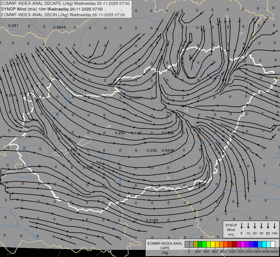Click the wind arrow above the 5 label
This screenshot has height=257, width=280.
(241, 226)
